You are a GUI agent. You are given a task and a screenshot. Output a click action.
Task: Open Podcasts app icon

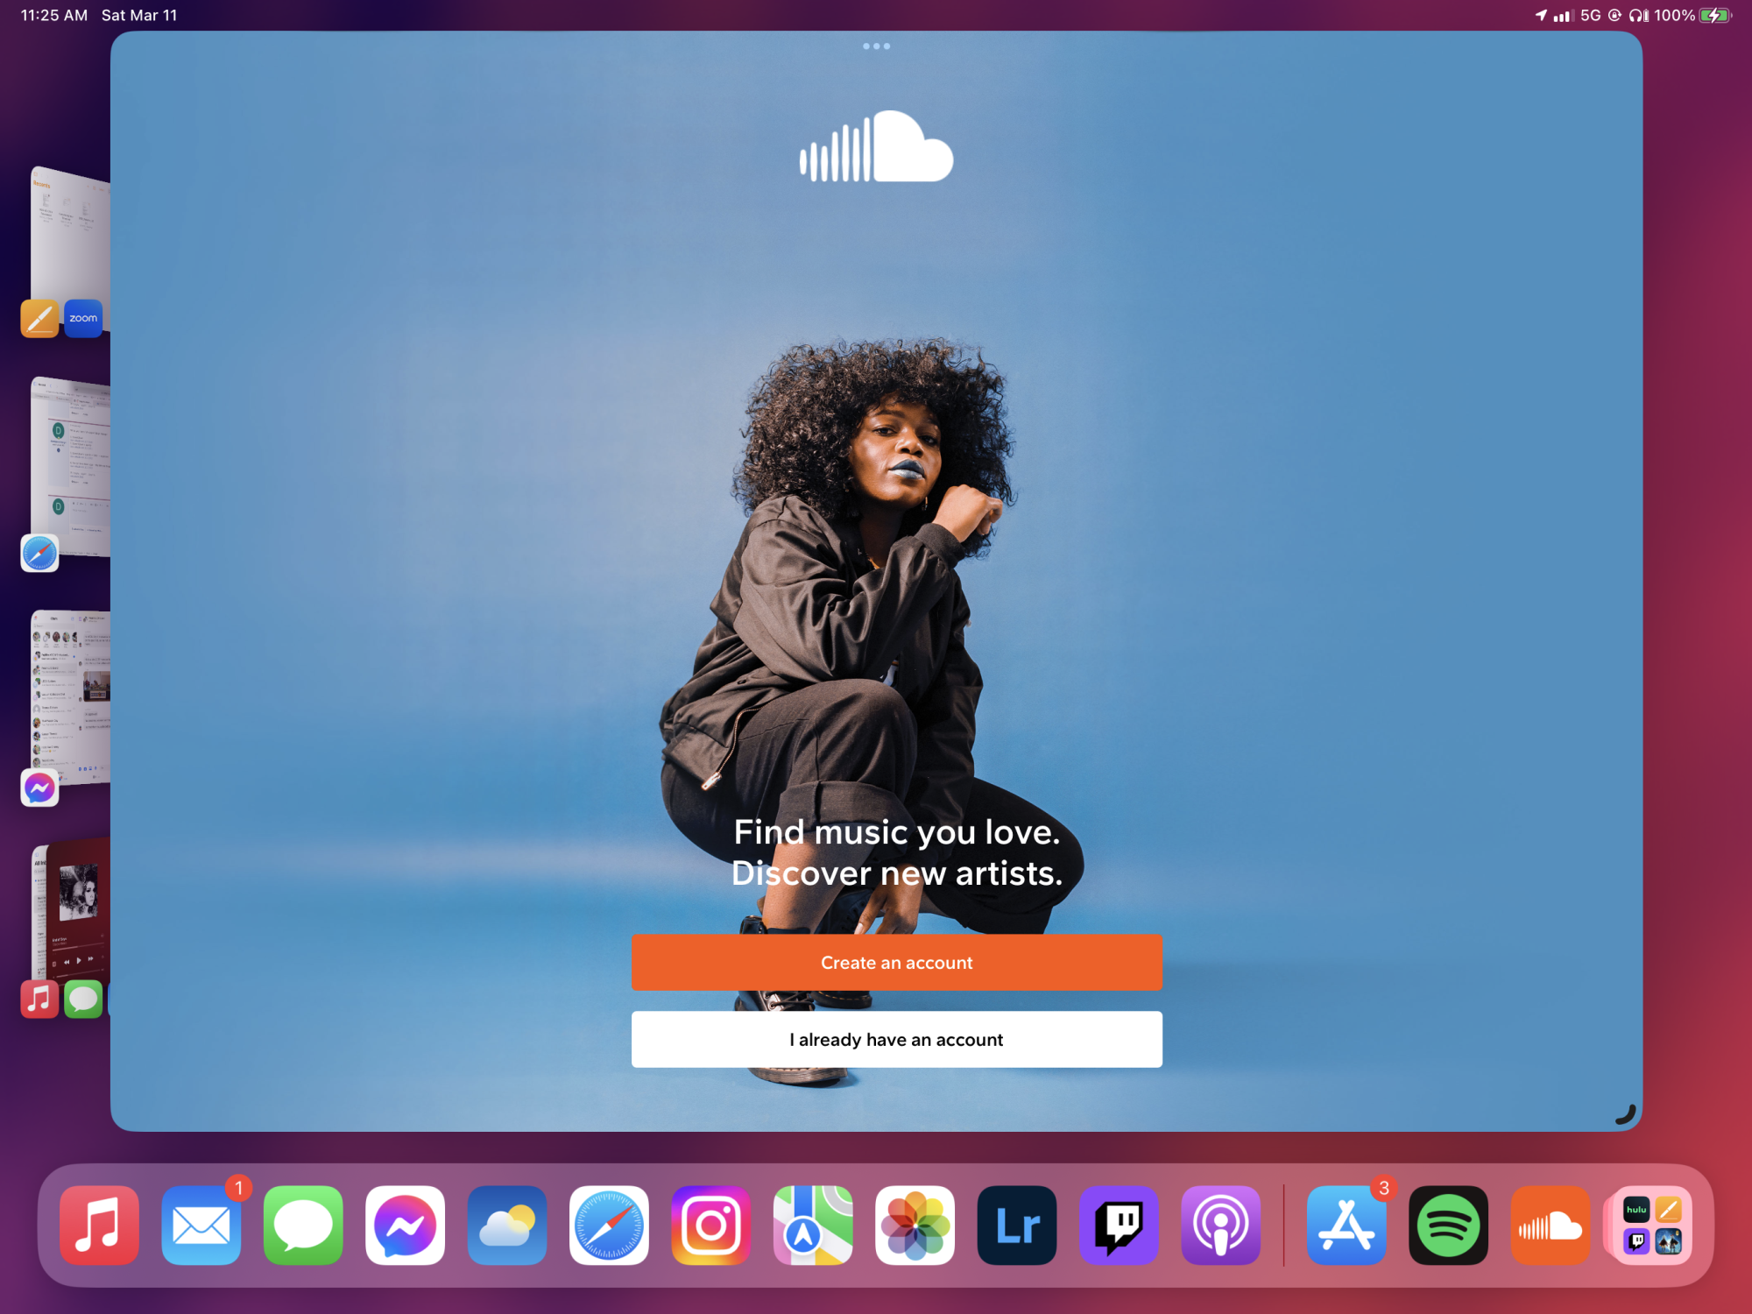pyautogui.click(x=1220, y=1225)
